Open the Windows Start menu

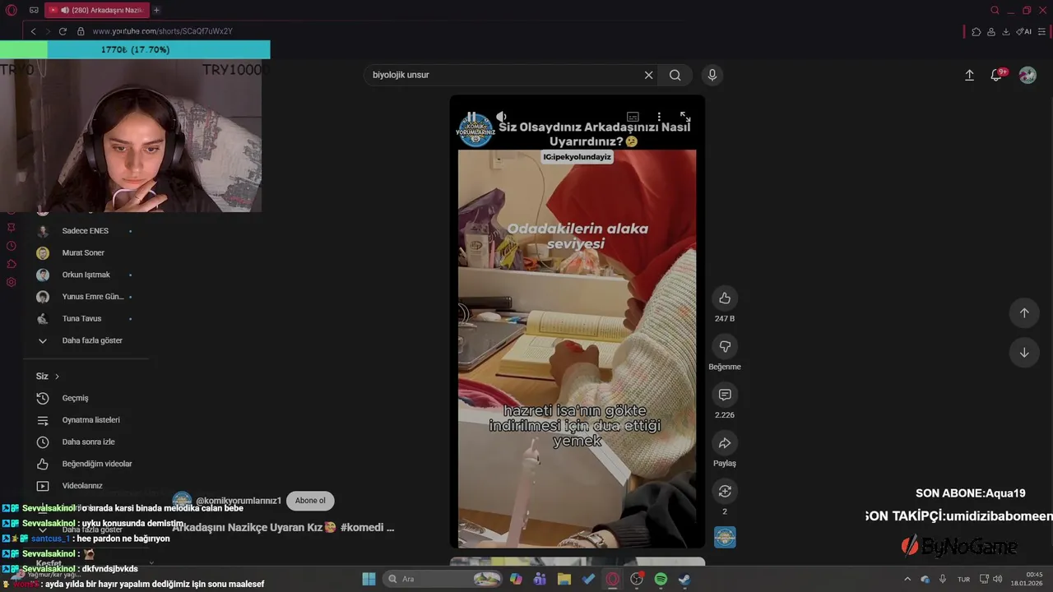(369, 579)
